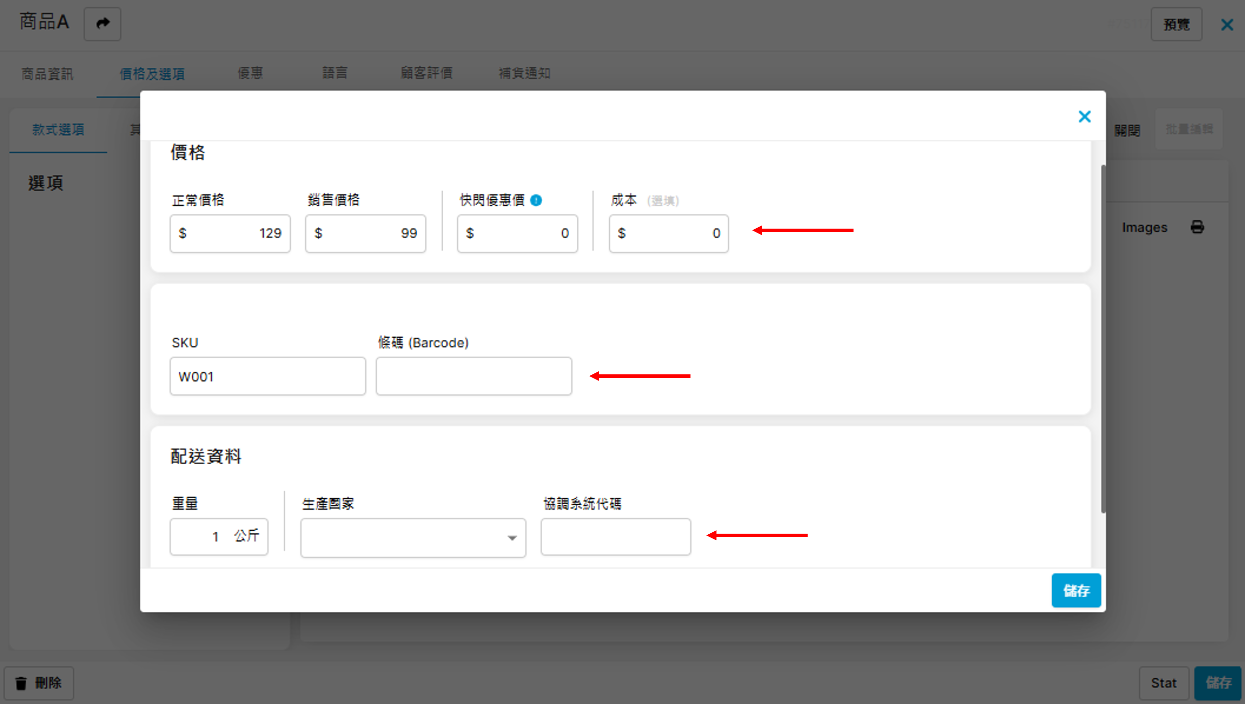
Task: Focus the 條碼 (Barcode) input field
Action: [x=474, y=376]
